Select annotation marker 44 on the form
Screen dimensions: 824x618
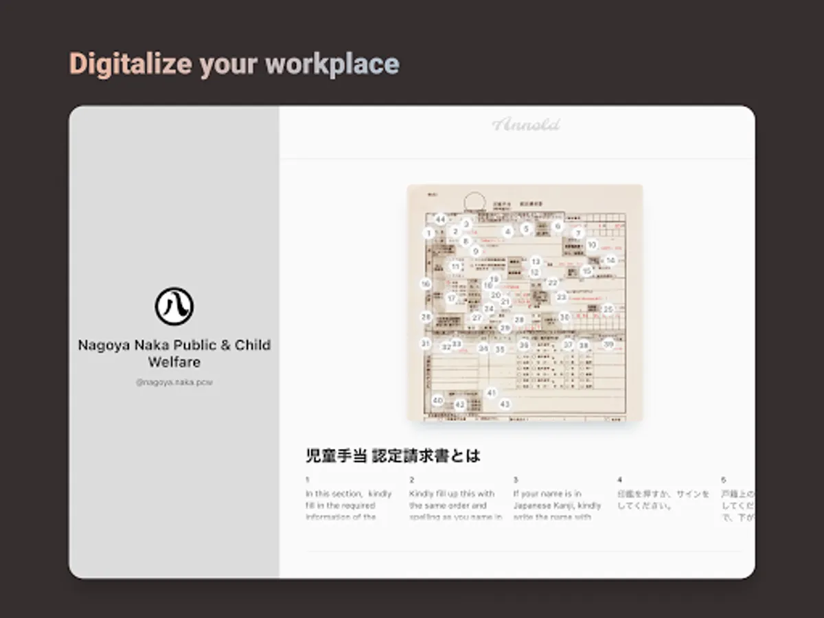[x=441, y=220]
